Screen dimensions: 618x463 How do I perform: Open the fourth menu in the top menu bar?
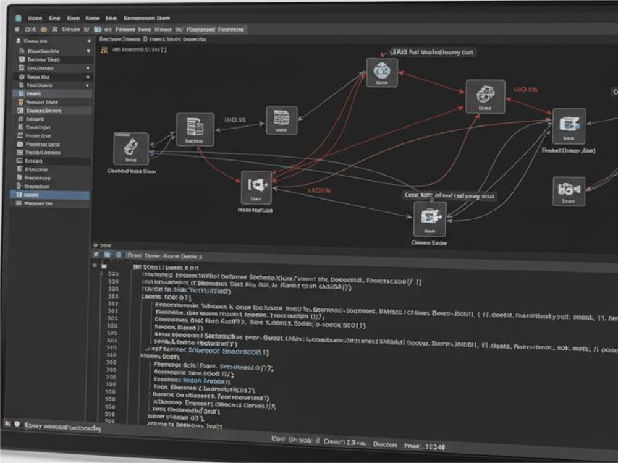[93, 18]
